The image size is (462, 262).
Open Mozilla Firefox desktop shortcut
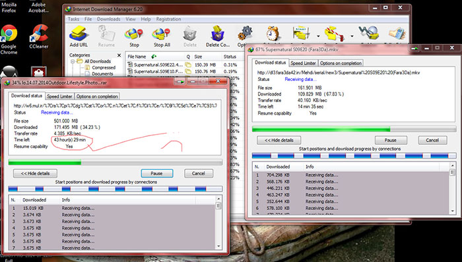(x=9, y=7)
